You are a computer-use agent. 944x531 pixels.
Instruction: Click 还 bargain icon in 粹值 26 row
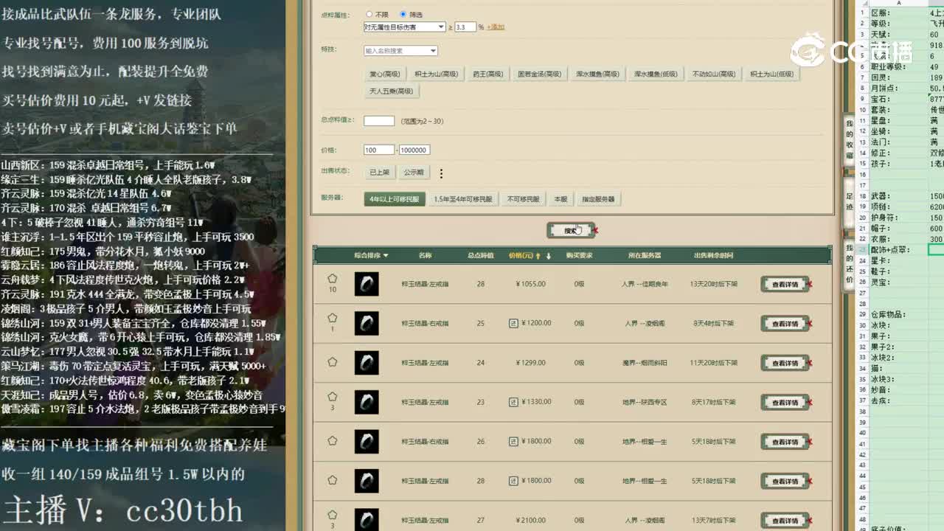click(x=513, y=441)
